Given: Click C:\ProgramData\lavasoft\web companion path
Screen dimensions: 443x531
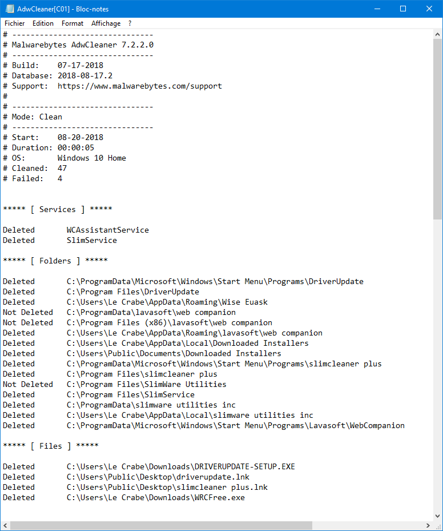Looking at the screenshot, I should point(151,312).
